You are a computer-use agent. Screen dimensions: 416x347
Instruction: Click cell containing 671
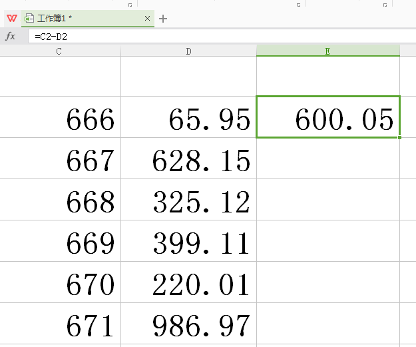60,324
